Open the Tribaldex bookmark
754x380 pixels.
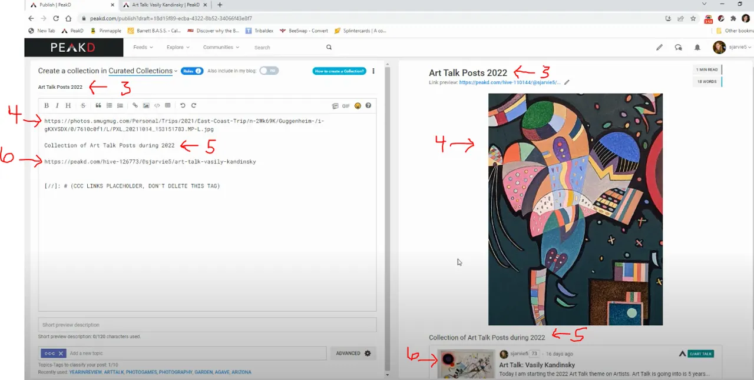point(259,31)
